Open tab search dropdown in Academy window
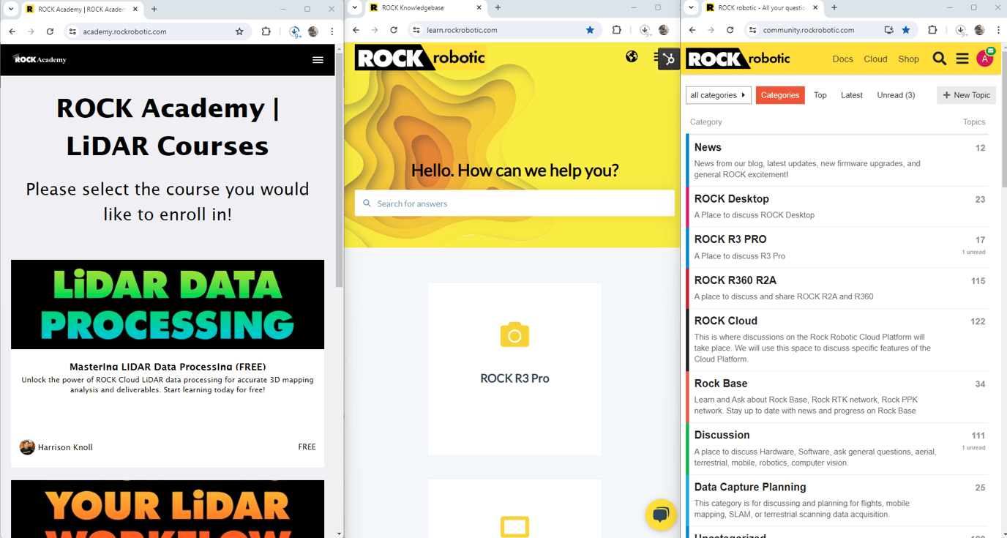Viewport: 1007px width, 538px height. pos(11,9)
